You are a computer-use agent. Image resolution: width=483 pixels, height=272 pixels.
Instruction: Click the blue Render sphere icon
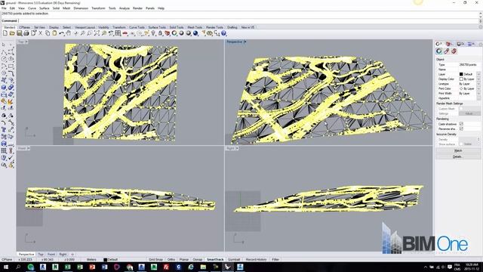click(x=195, y=33)
